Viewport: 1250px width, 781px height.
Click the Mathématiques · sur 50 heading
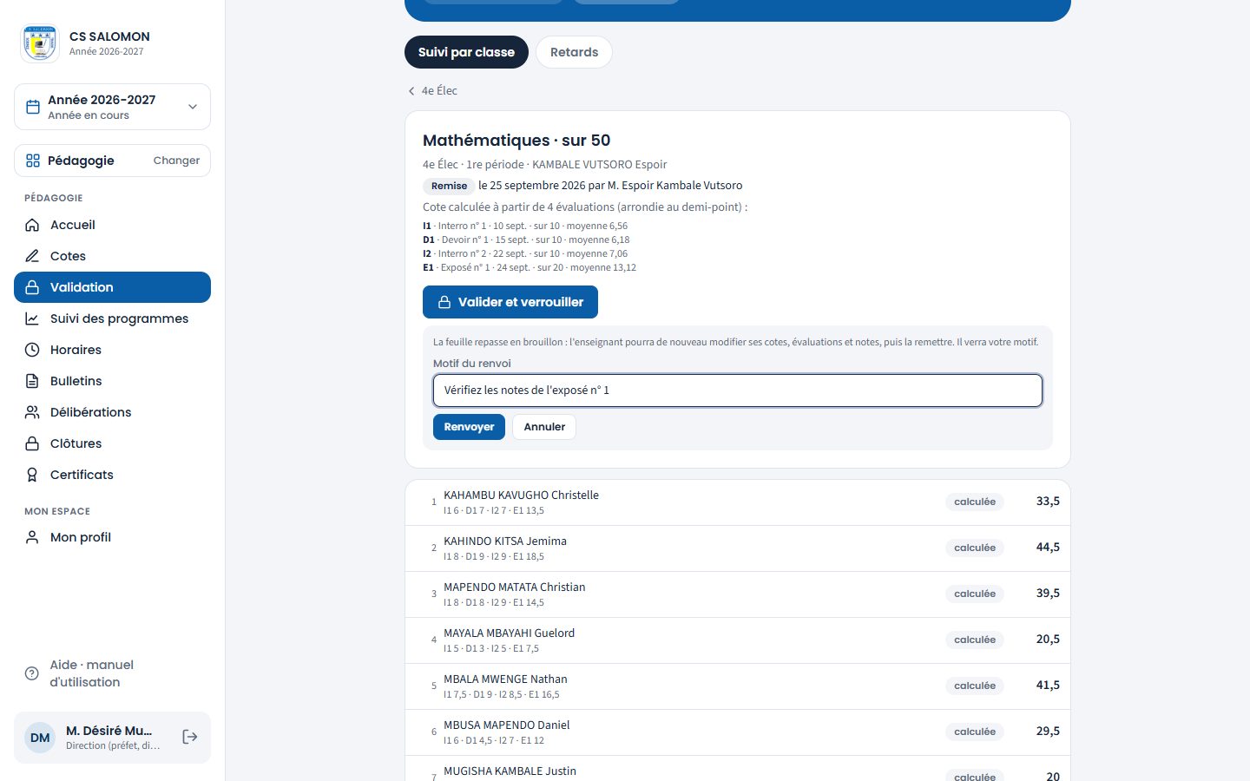click(x=516, y=141)
